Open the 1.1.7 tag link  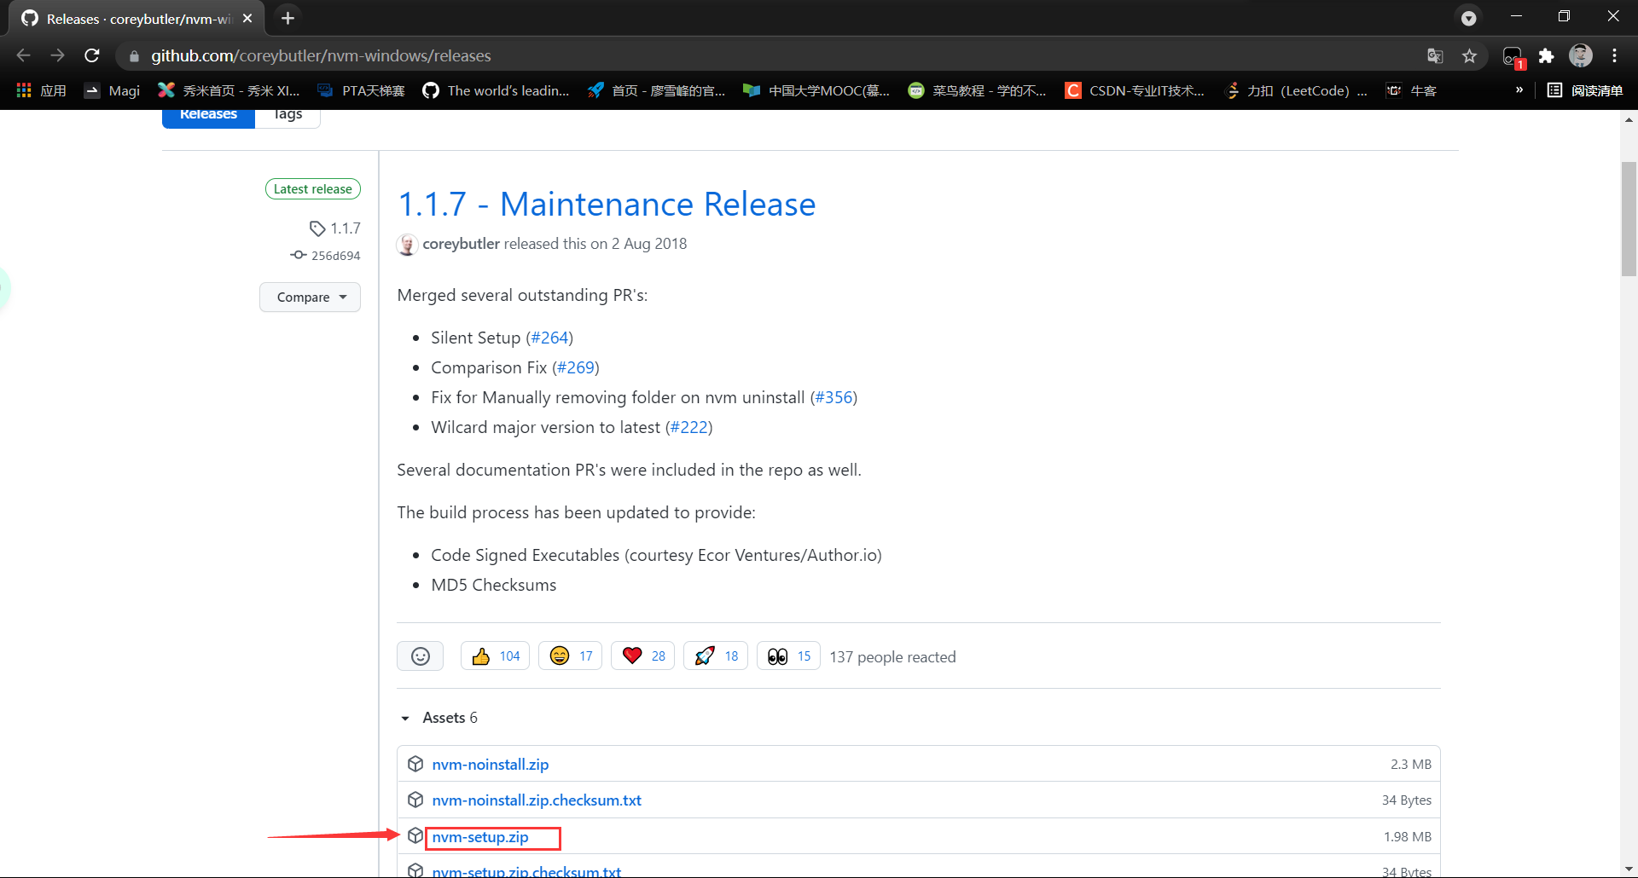pos(335,228)
